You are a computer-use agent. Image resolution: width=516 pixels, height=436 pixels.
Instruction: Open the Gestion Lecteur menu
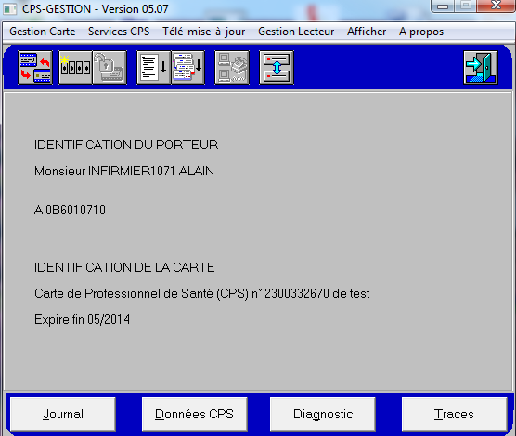[x=296, y=32]
